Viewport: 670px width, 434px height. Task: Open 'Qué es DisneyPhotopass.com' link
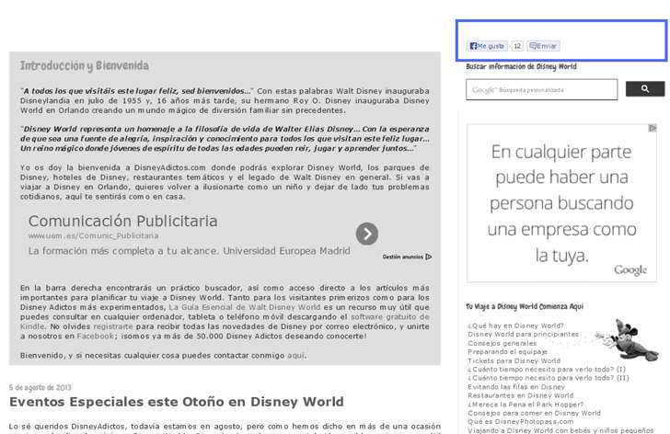(521, 421)
